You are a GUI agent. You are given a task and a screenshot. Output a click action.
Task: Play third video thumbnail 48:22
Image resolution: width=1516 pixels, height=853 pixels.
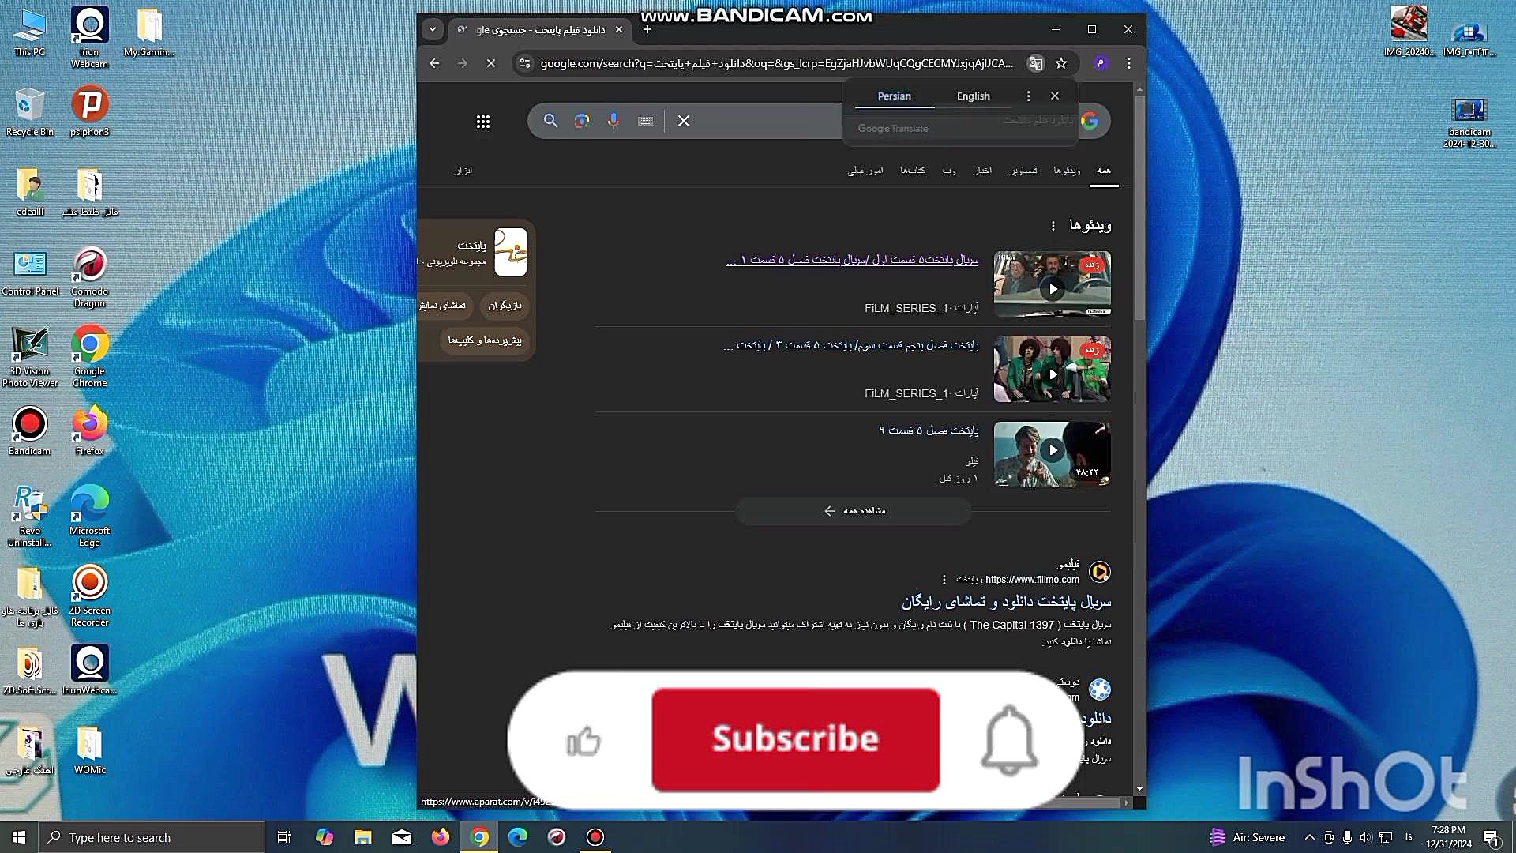1052,454
